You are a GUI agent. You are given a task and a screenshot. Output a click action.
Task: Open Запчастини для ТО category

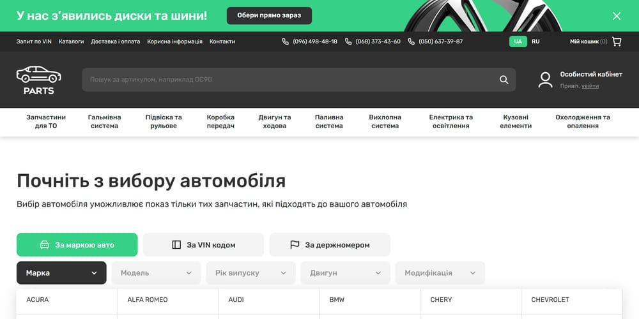click(x=46, y=122)
